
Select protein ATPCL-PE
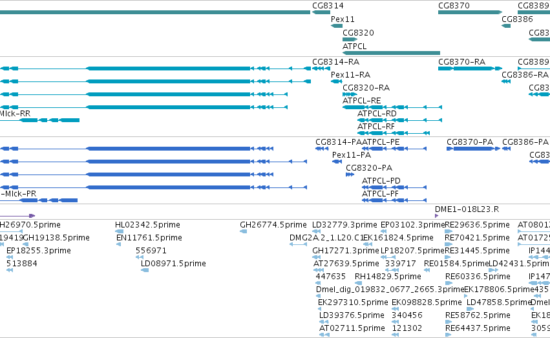381,142
